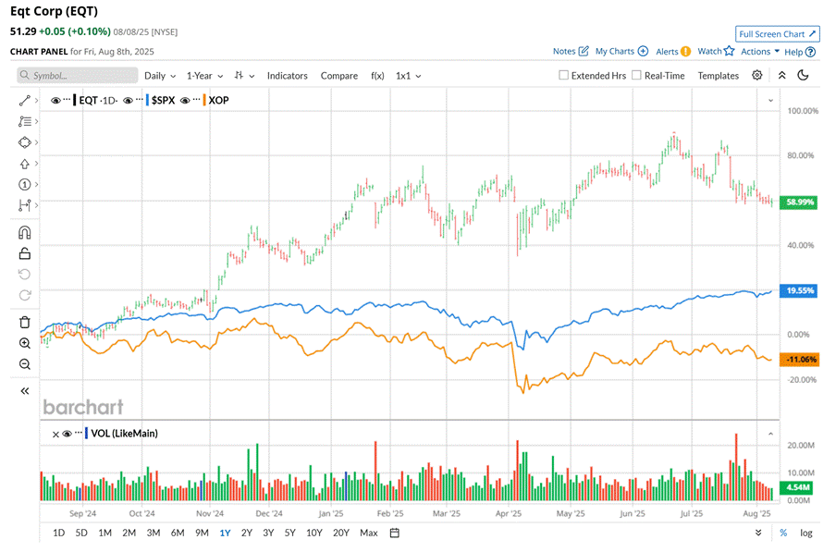Open the 1x1 grid layout dropdown
This screenshot has width=836, height=552.
coord(409,76)
